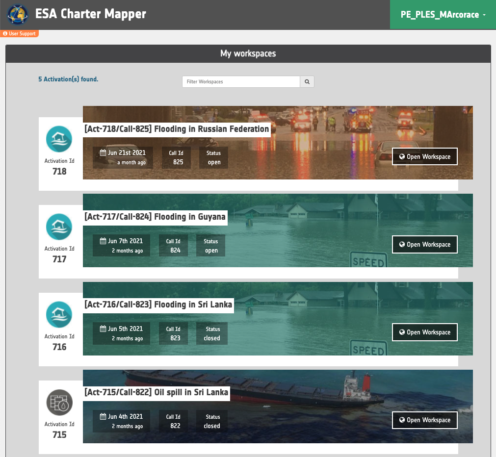Open Workspace for Flooding in Russian Federation

tap(424, 156)
